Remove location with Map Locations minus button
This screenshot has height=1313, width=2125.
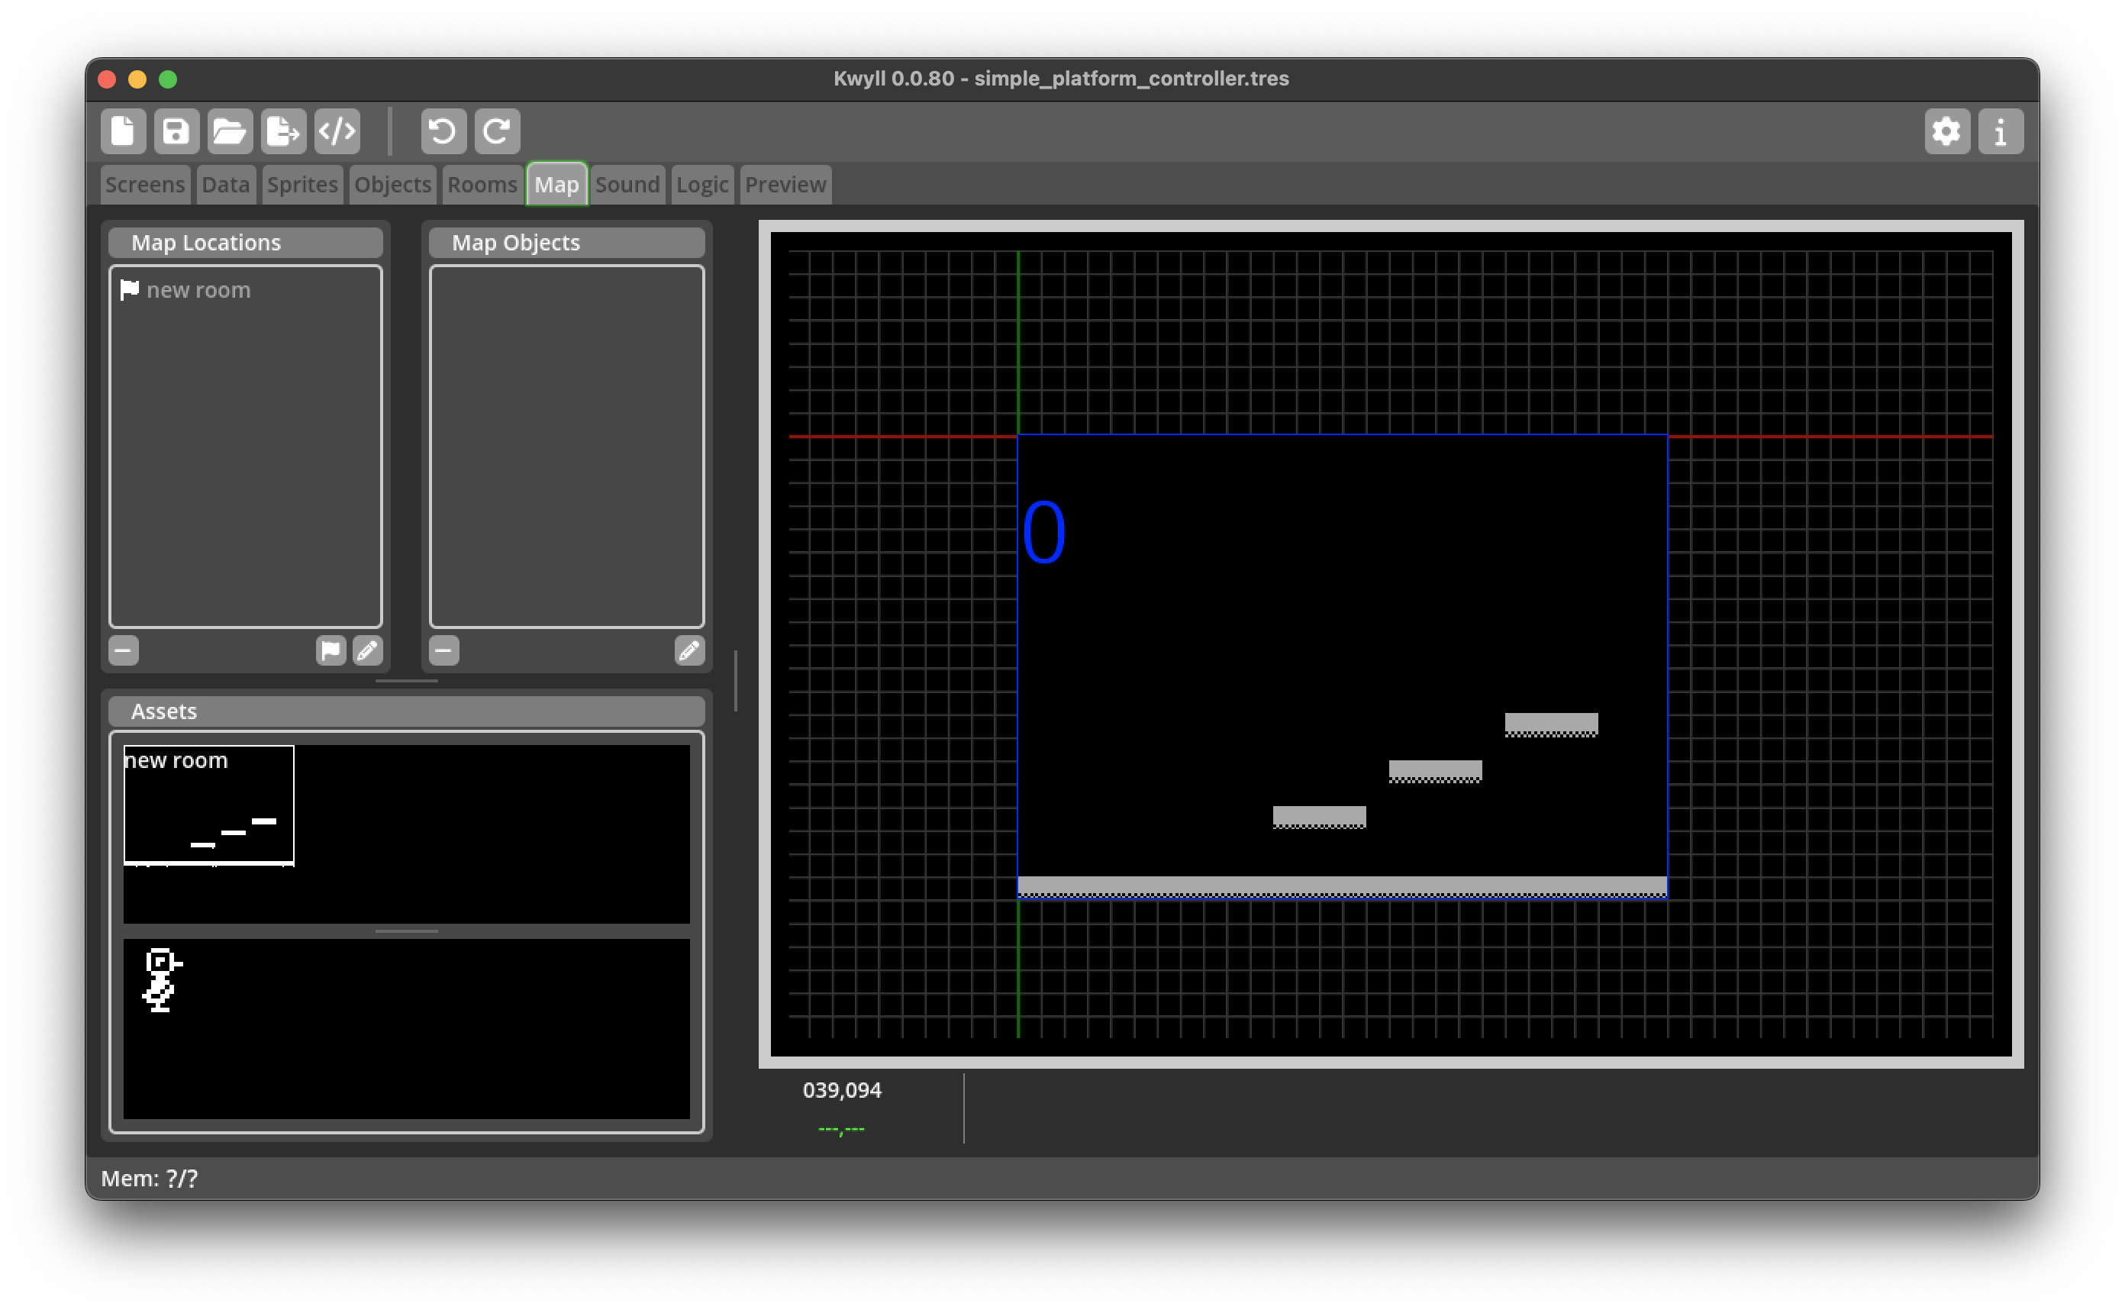coord(123,650)
